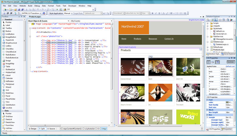Screen dimensions: 237x136
Task: Toggle show set properties on top
Action: point(217,62)
